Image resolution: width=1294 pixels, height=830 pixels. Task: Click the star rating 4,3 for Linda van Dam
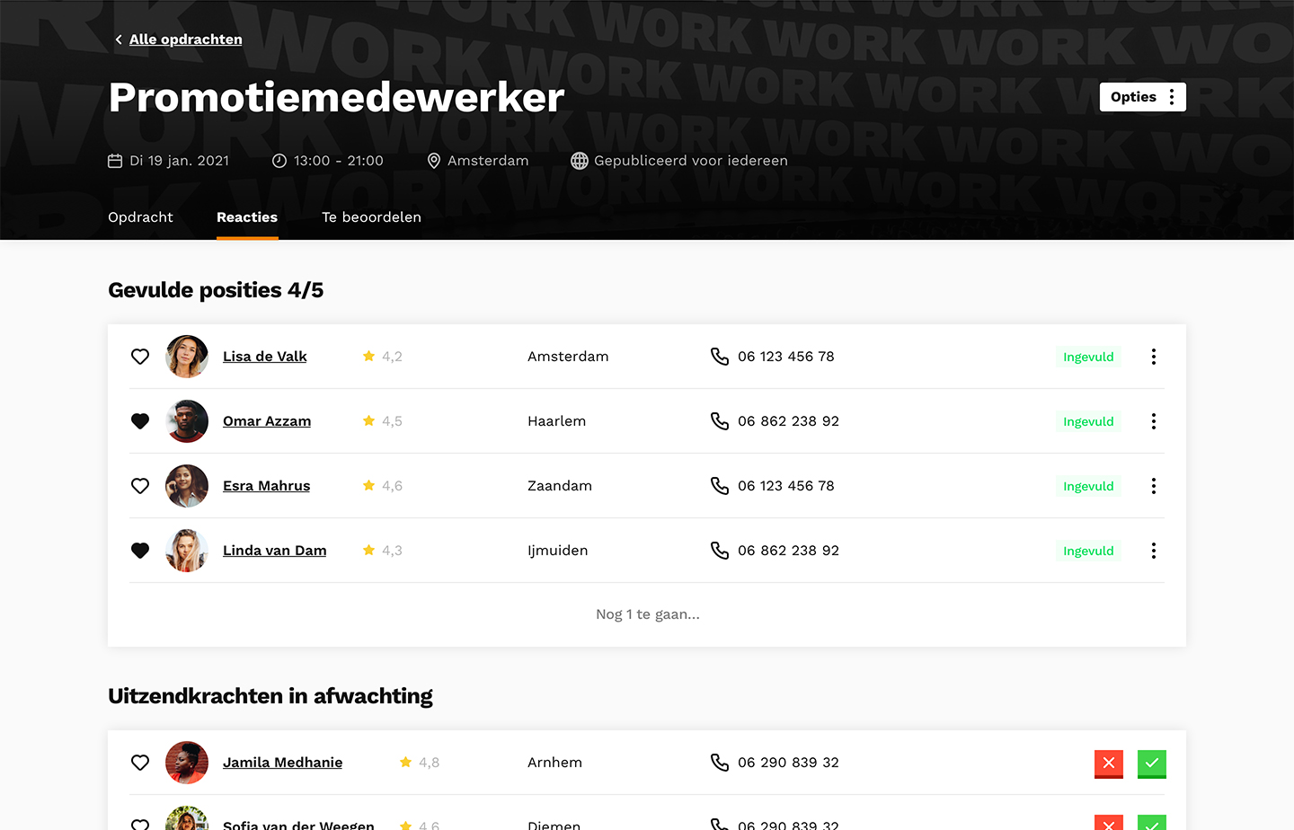pos(383,551)
